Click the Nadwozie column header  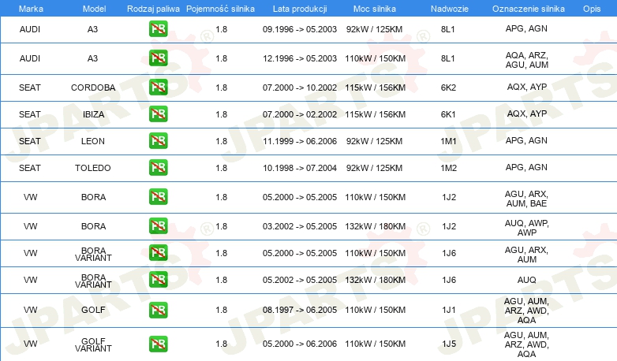pos(450,9)
